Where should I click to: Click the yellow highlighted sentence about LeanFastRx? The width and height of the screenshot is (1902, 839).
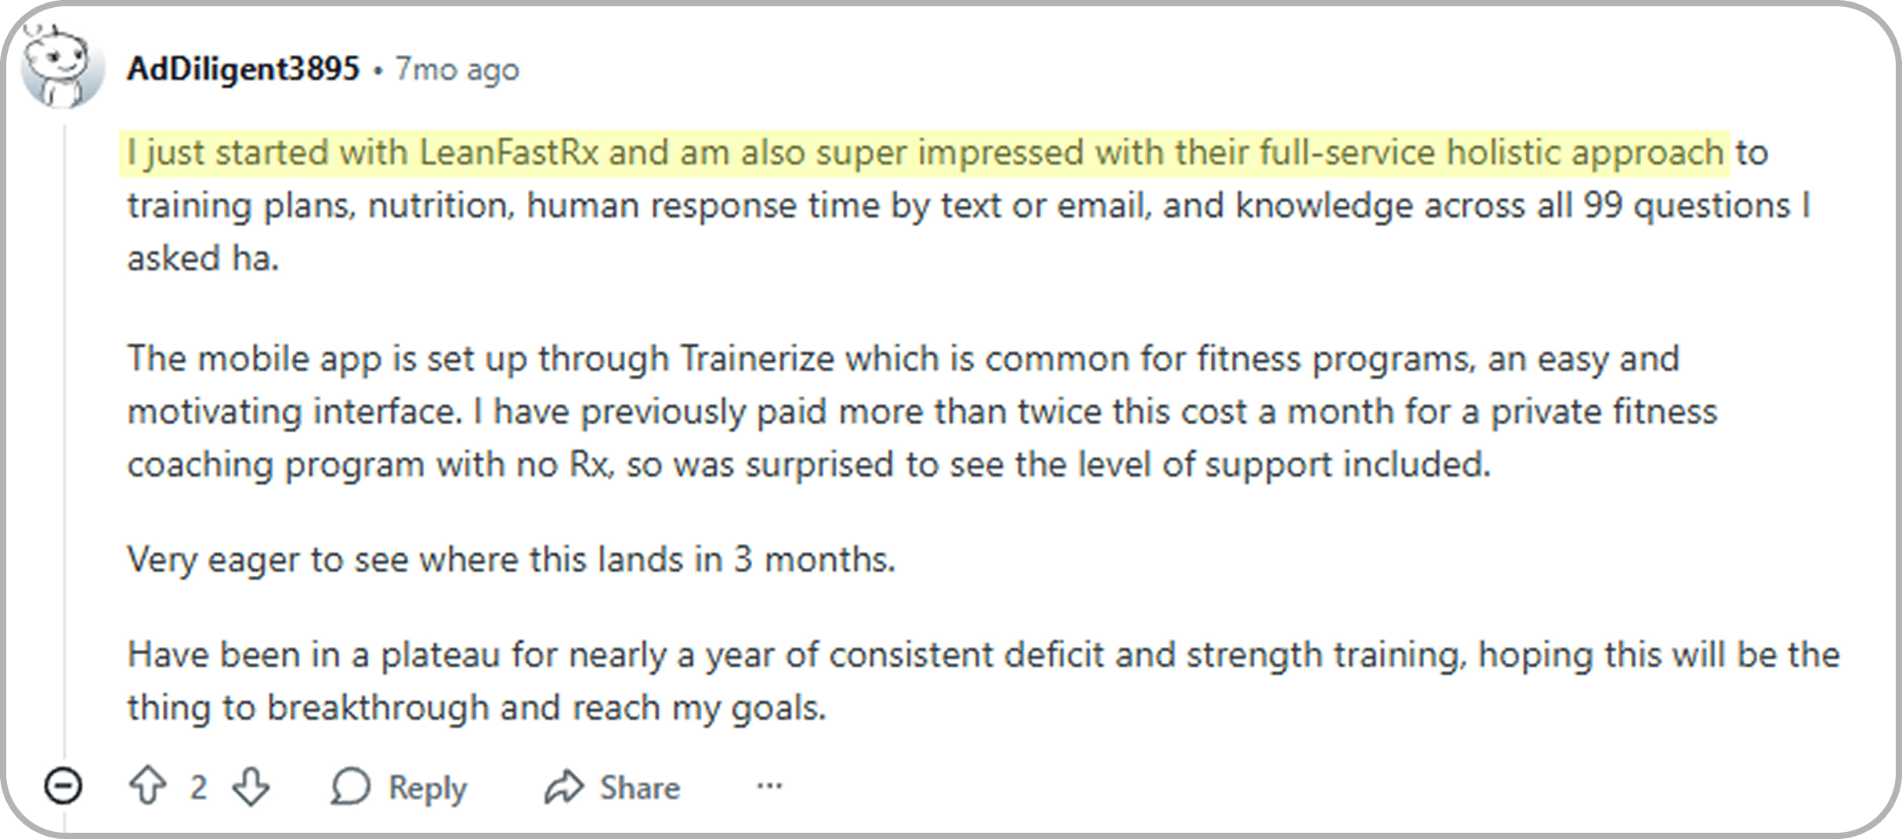click(x=924, y=153)
